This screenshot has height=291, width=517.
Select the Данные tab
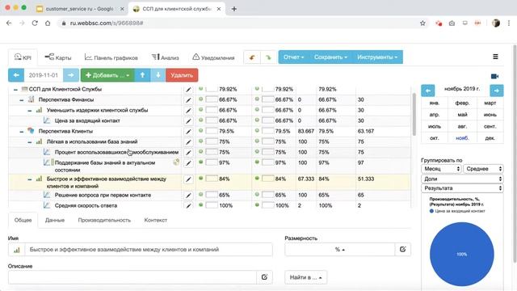click(x=55, y=220)
